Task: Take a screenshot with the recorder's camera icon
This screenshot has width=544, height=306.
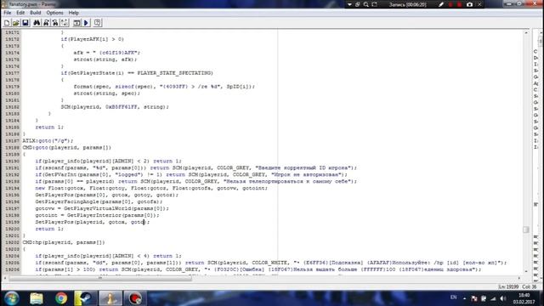Action: (469, 4)
